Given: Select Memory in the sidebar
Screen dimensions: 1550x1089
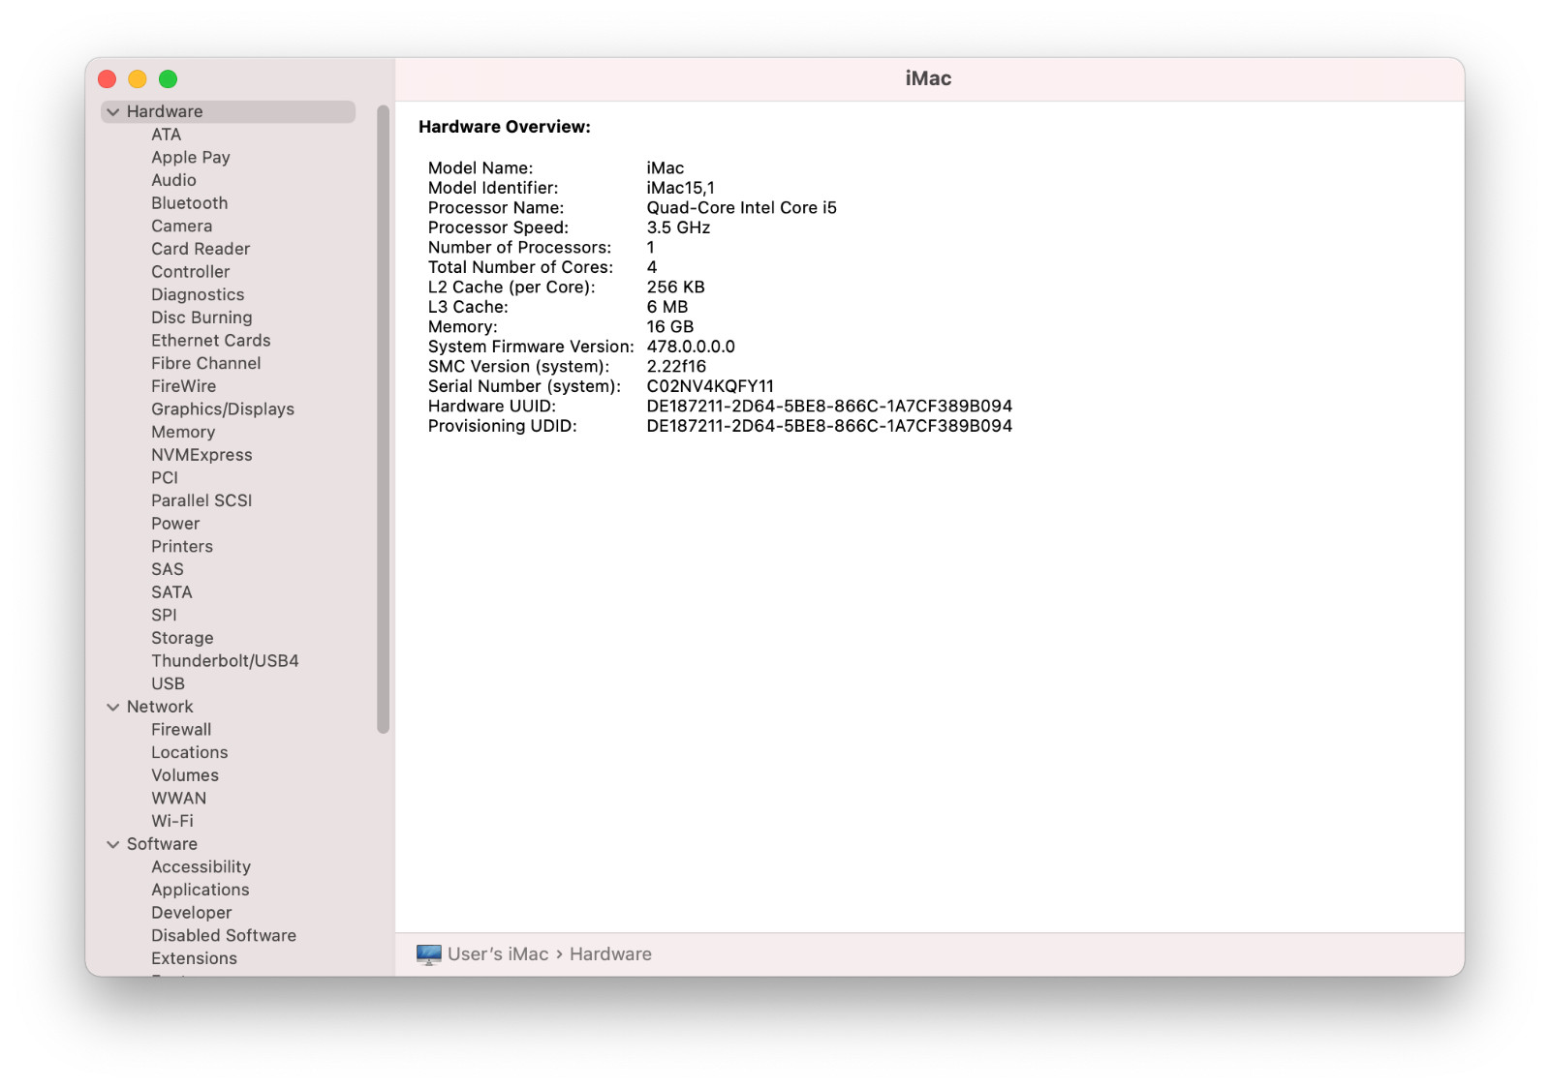Looking at the screenshot, I should pos(183,433).
